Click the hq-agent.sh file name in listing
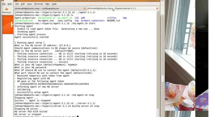 tap(65, 18)
